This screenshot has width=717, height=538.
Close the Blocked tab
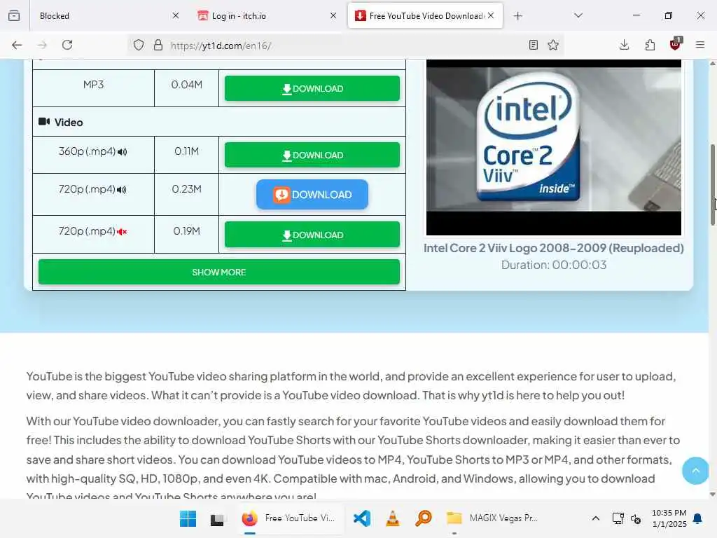pyautogui.click(x=176, y=15)
